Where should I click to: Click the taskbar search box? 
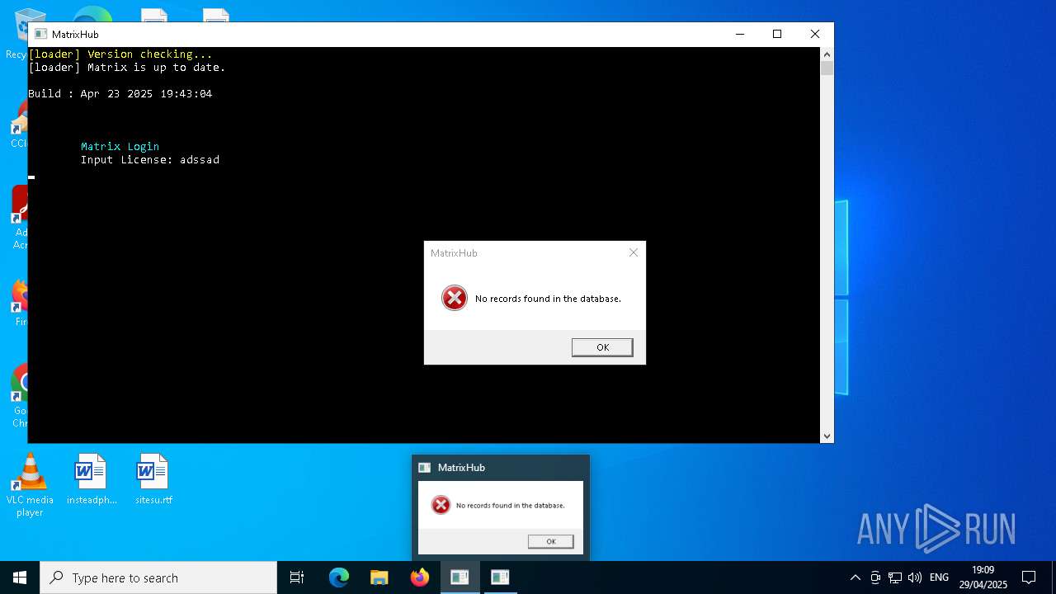pos(158,577)
